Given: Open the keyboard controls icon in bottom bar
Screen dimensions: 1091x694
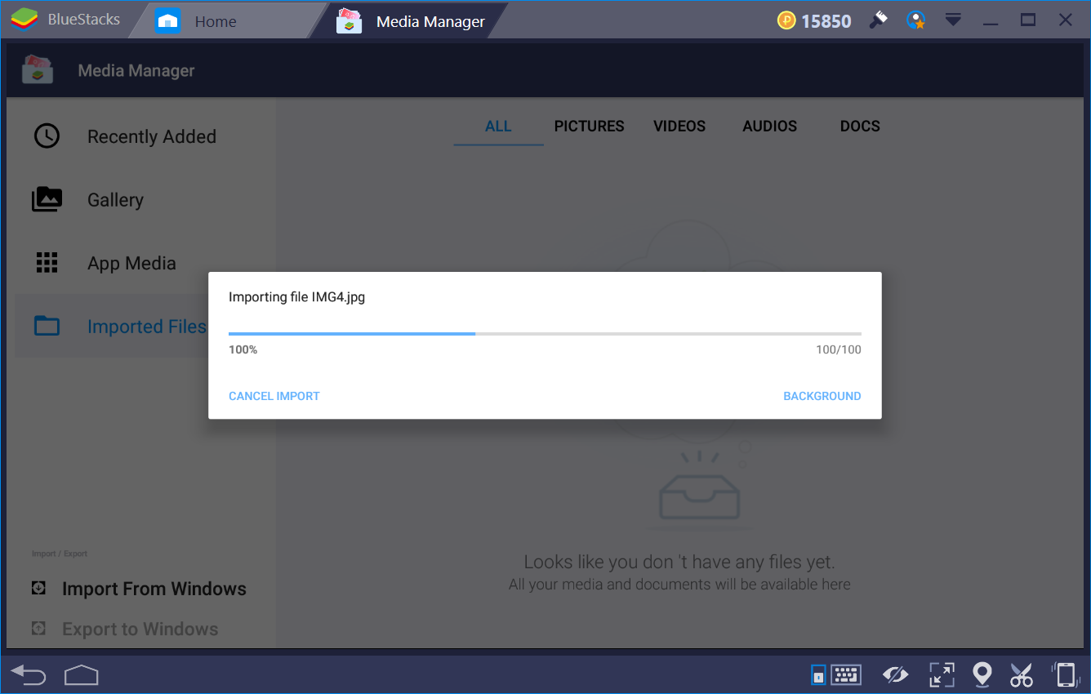Looking at the screenshot, I should point(846,674).
